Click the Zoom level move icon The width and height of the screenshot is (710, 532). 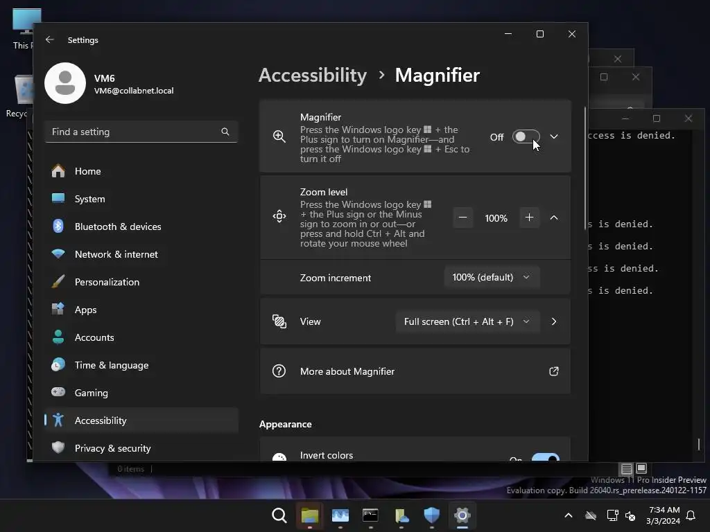click(x=279, y=216)
